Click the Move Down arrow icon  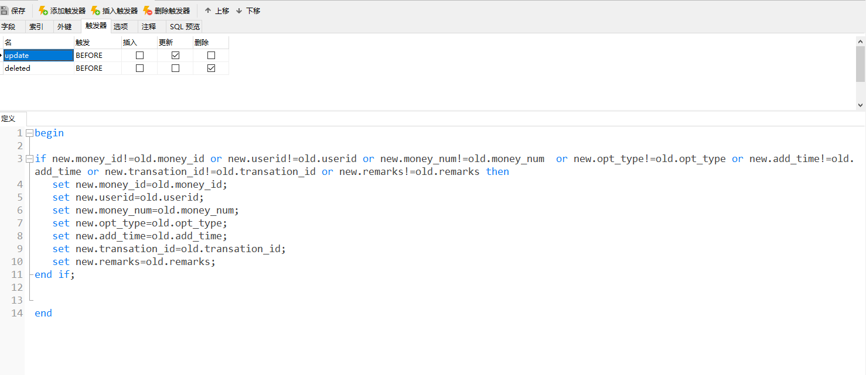(x=239, y=11)
